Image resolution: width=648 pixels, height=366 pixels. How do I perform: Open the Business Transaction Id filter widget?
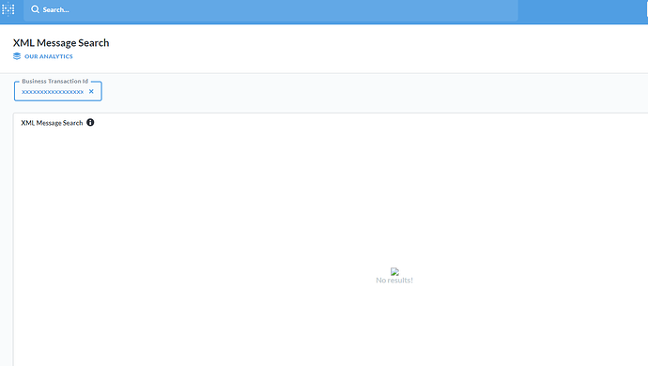[x=58, y=91]
